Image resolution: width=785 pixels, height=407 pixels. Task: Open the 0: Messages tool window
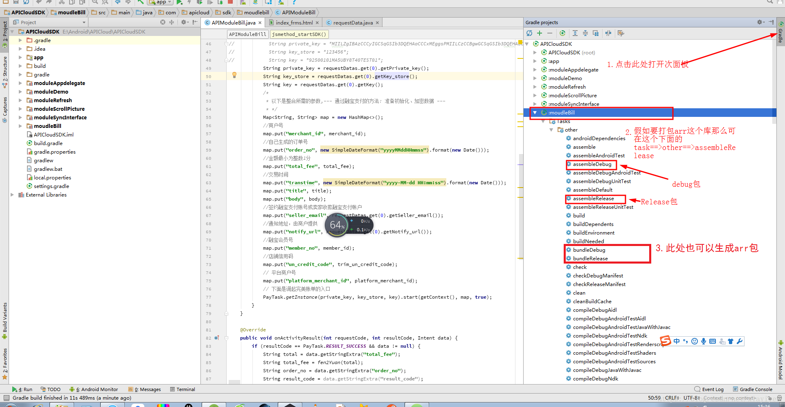145,389
